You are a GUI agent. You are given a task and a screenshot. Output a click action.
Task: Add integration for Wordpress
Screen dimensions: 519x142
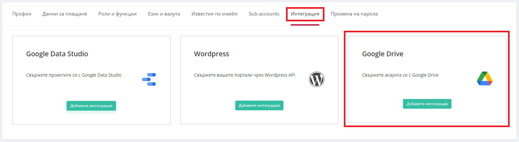click(x=259, y=105)
